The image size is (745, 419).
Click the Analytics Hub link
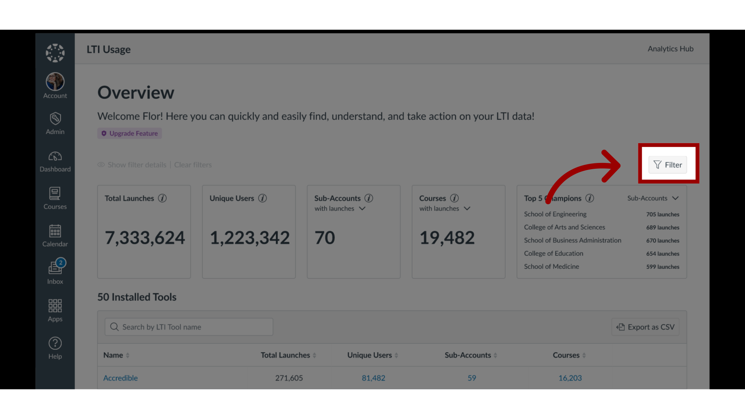point(670,48)
